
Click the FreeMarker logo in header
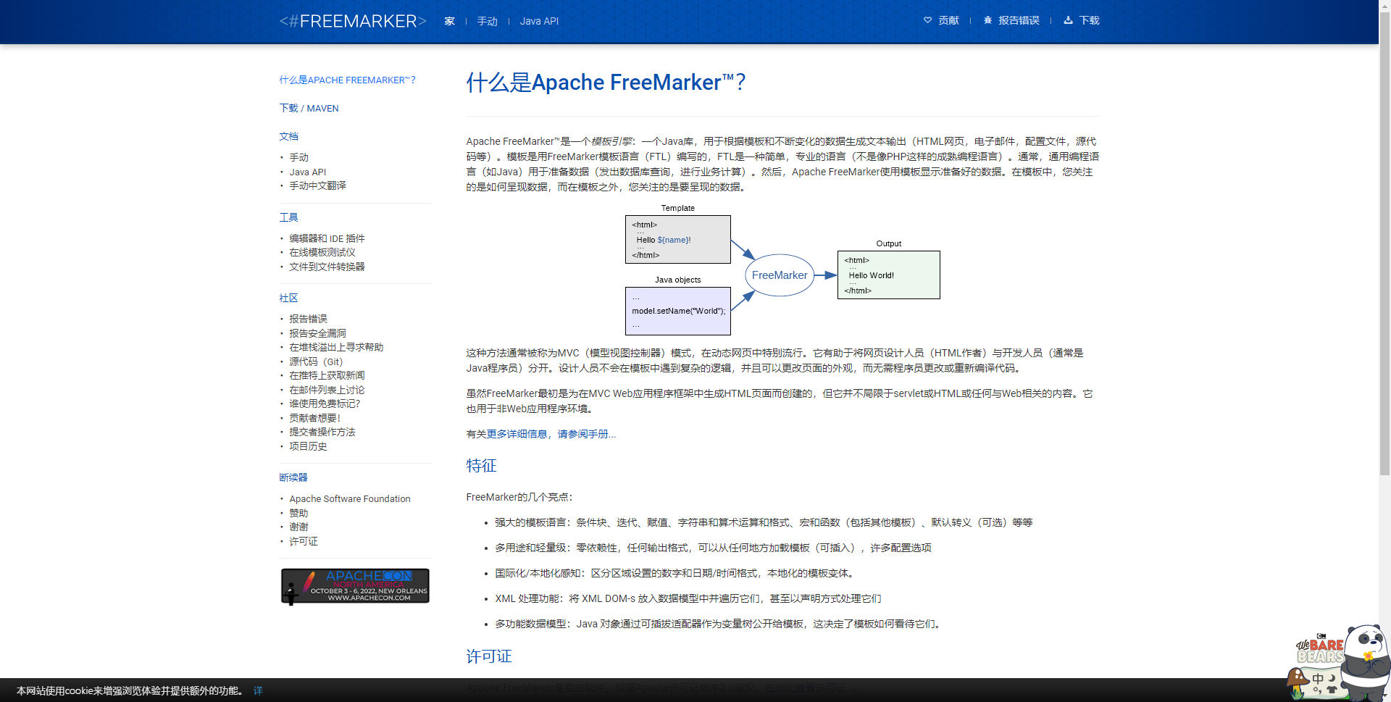(x=353, y=21)
